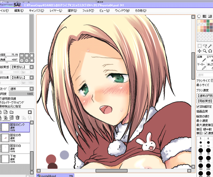
Task: Show the color wheel panel
Action: pos(199,16)
